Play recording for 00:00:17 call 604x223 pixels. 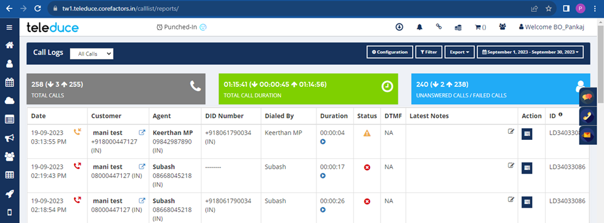[323, 176]
